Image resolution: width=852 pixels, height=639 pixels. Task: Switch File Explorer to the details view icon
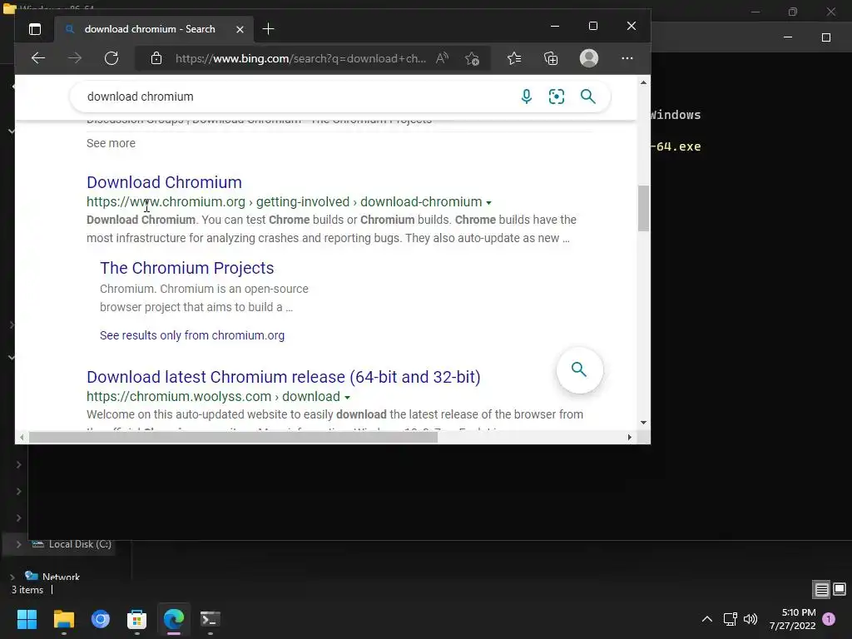point(821,589)
